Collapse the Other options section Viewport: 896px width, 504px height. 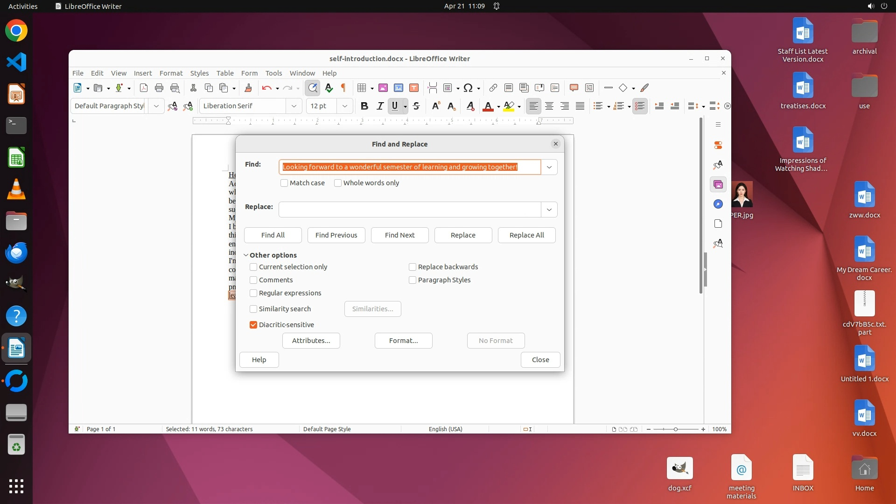tap(246, 255)
